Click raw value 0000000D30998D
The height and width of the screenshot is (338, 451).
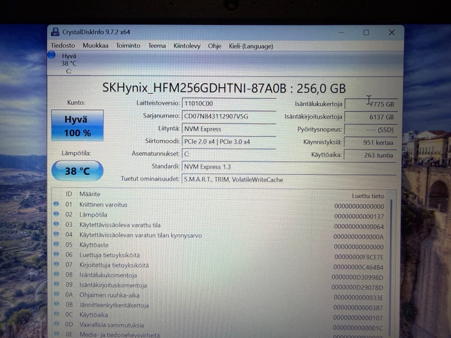click(x=358, y=277)
